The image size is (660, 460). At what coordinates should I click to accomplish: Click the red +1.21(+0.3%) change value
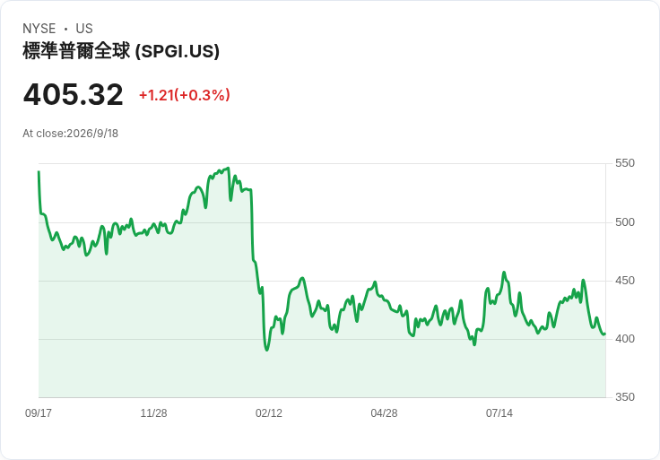(x=185, y=95)
